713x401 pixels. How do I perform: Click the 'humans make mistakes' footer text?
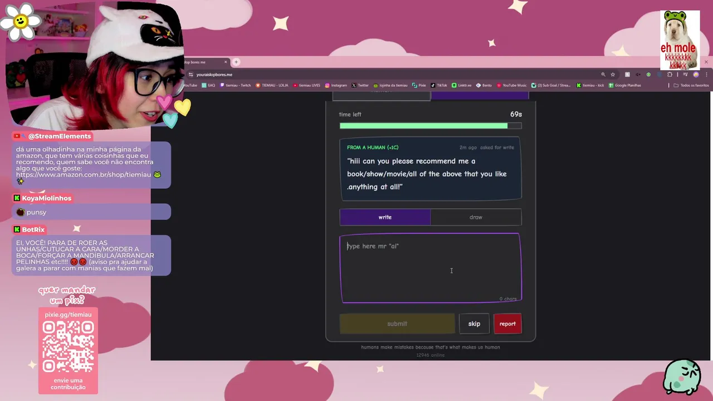[x=431, y=347]
